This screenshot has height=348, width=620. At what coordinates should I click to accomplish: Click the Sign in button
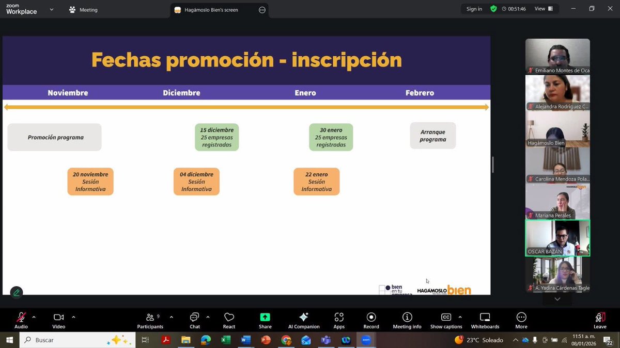474,9
